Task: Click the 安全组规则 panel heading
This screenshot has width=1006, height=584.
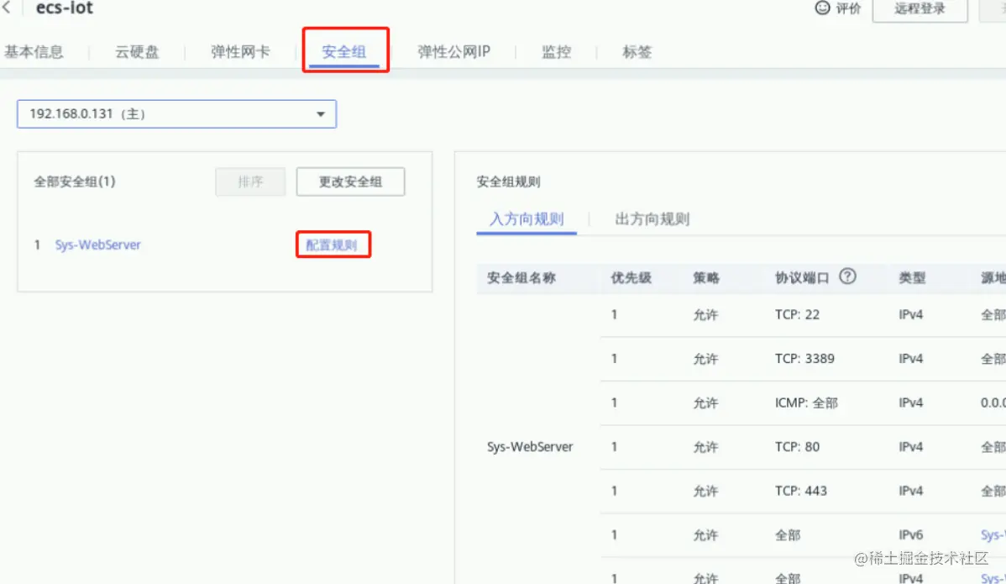Action: (x=508, y=182)
